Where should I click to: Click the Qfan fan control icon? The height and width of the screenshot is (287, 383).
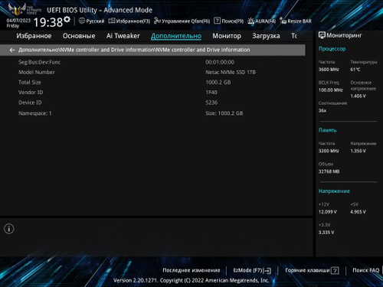point(157,21)
